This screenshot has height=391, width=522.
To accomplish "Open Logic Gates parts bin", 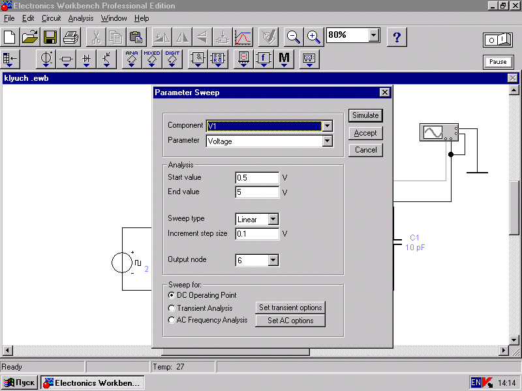I will pyautogui.click(x=198, y=59).
